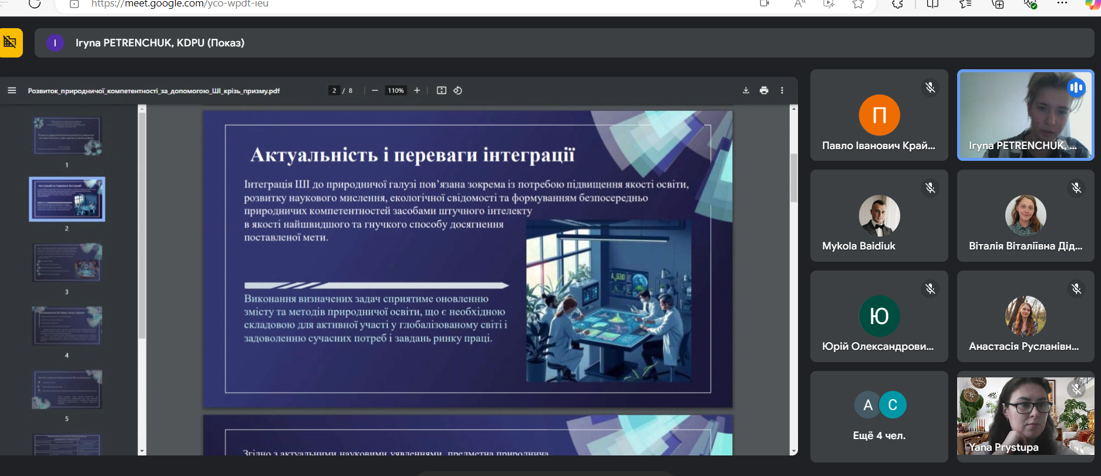Open browser extensions puzzle icon
This screenshot has width=1101, height=476.
[x=897, y=4]
